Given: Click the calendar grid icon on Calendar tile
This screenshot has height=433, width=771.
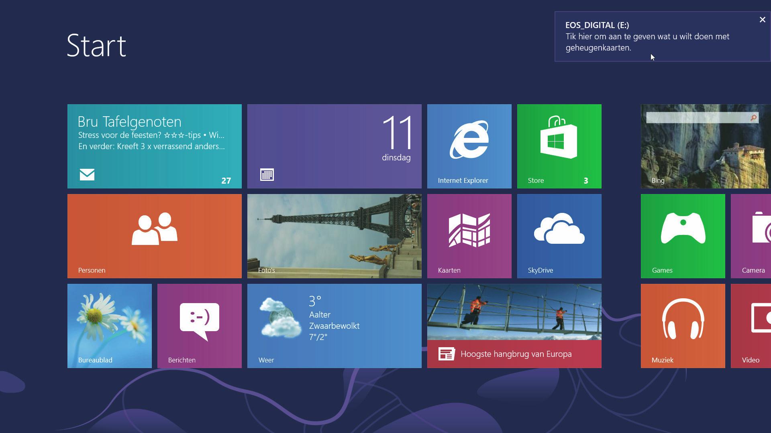Looking at the screenshot, I should coord(267,175).
